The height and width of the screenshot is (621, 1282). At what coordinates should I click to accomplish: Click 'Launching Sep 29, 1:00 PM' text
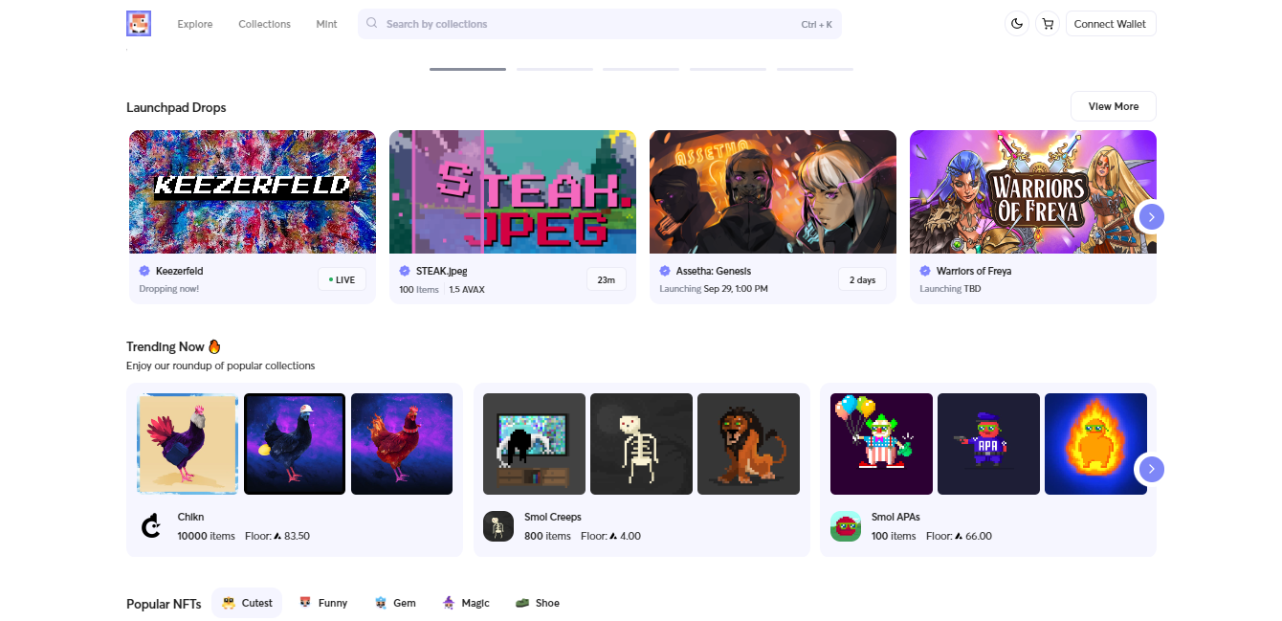pos(714,288)
